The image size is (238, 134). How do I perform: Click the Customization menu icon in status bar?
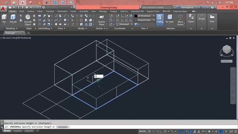point(236,131)
